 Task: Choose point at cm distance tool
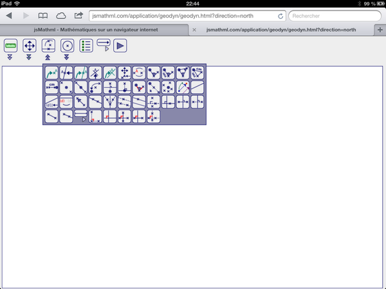[x=51, y=87]
